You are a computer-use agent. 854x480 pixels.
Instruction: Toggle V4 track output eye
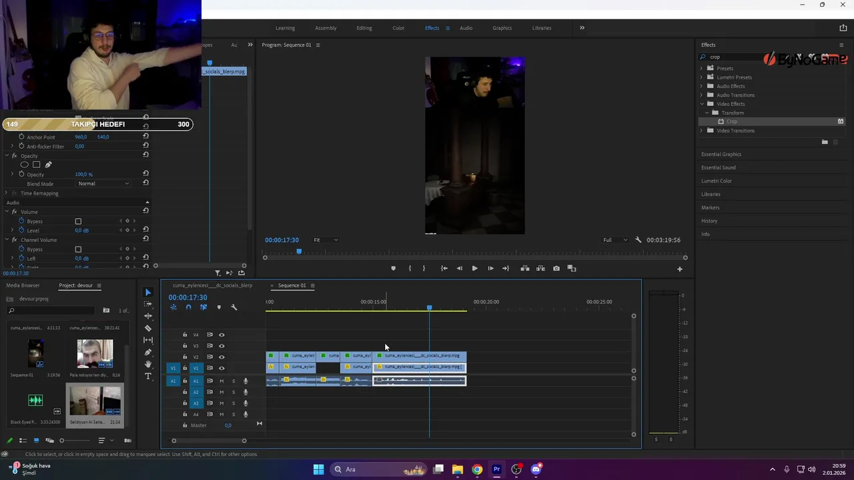point(222,335)
